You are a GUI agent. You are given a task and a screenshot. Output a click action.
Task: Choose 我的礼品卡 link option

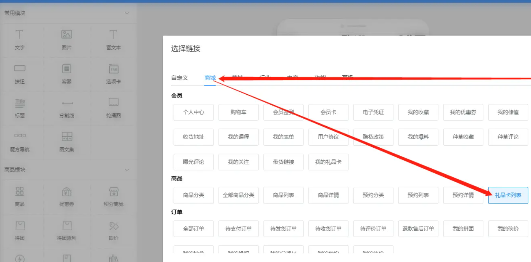pyautogui.click(x=328, y=162)
